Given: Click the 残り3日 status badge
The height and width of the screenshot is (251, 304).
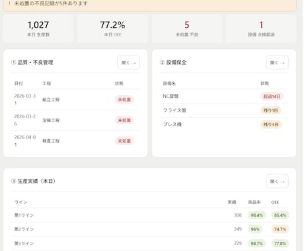Looking at the screenshot, I should (x=271, y=125).
